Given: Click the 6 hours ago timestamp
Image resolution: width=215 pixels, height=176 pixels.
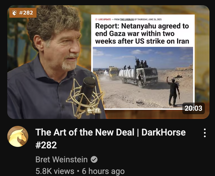Looking at the screenshot, I should [103, 171].
